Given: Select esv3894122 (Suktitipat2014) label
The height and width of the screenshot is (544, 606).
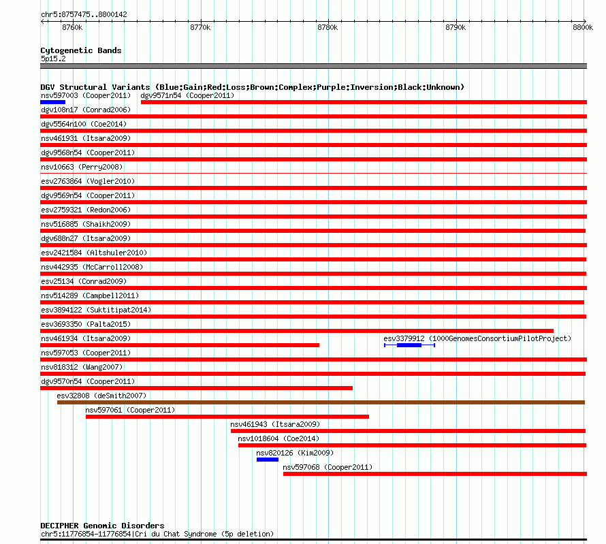Looking at the screenshot, I should tap(96, 310).
